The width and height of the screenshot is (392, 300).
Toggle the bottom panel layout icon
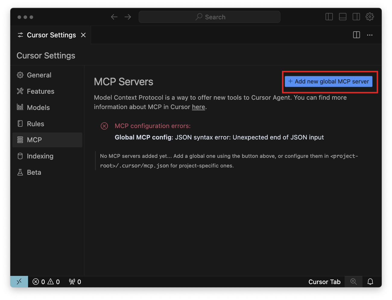pos(343,17)
